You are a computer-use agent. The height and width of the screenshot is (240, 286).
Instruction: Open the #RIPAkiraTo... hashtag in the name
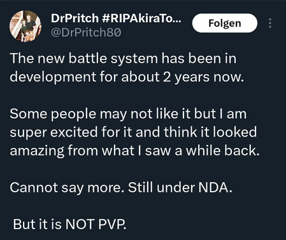tap(141, 18)
